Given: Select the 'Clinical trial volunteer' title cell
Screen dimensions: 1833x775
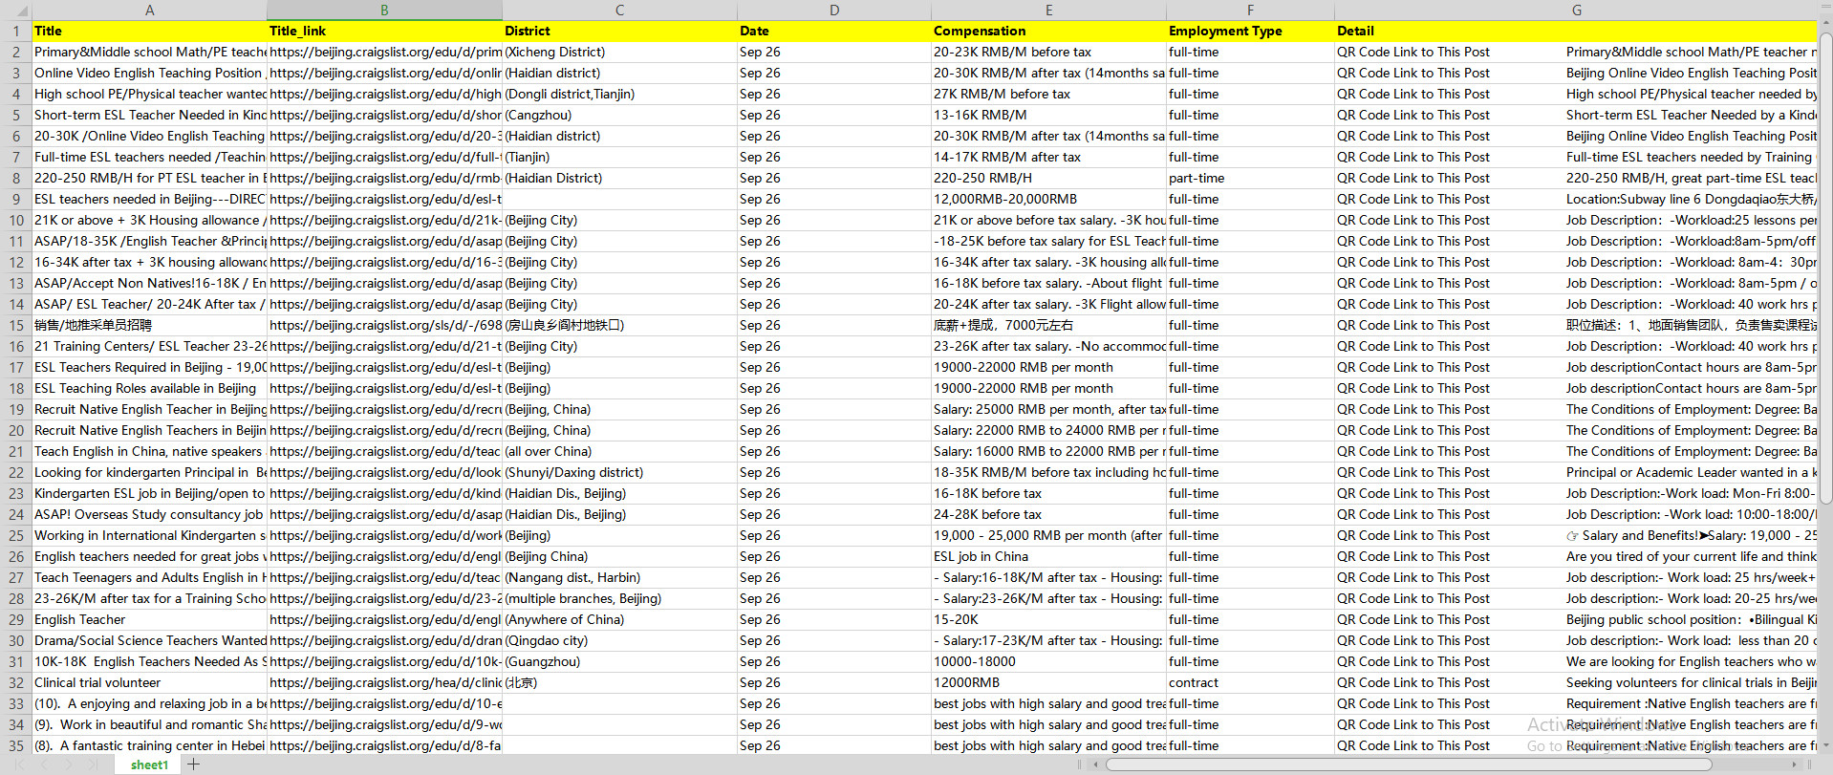Looking at the screenshot, I should pyautogui.click(x=149, y=682).
